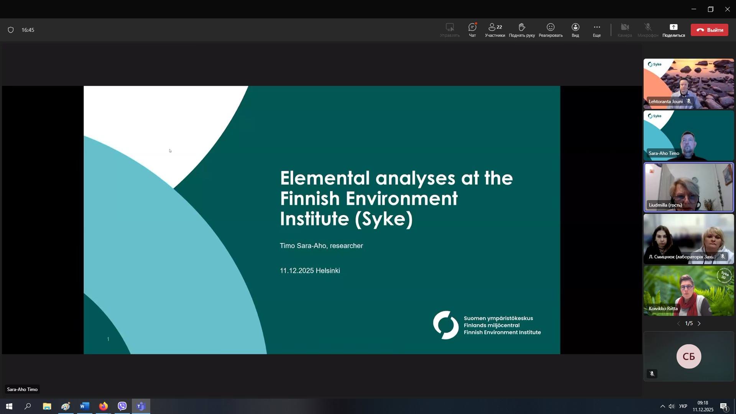
Task: Toggle the microphone on
Action: click(647, 30)
